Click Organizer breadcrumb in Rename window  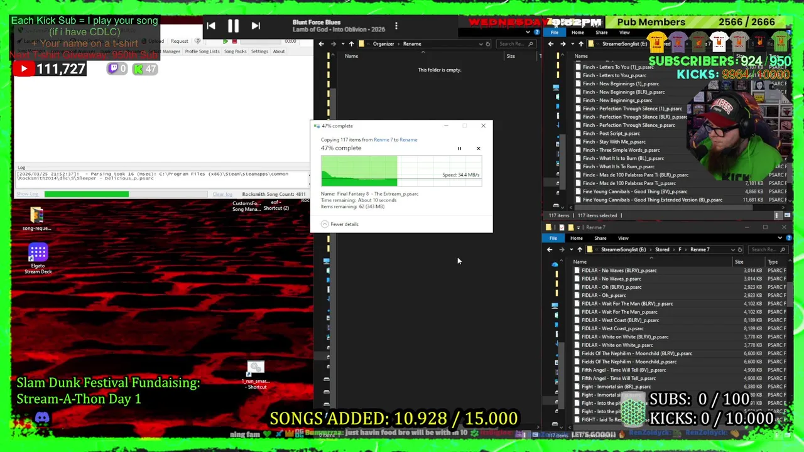(x=383, y=44)
